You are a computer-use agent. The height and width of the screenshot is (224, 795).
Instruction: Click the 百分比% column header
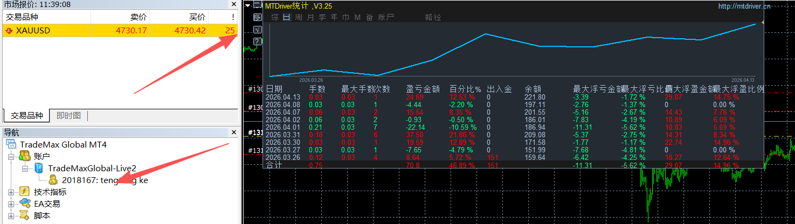465,89
